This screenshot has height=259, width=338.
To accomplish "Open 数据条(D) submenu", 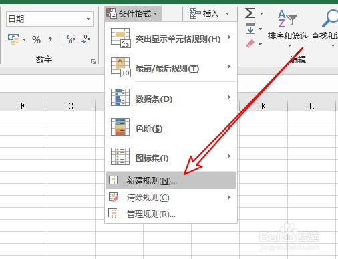I will [171, 98].
